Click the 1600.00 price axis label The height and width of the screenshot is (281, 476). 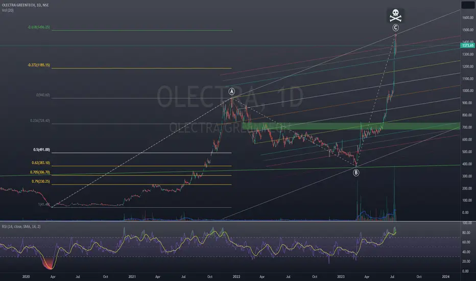(x=468, y=17)
